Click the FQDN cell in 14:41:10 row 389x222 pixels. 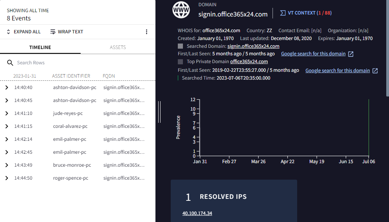(x=124, y=113)
